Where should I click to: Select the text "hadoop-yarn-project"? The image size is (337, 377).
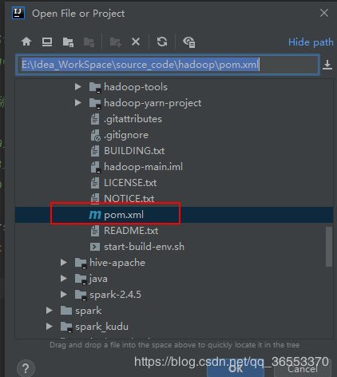click(153, 103)
